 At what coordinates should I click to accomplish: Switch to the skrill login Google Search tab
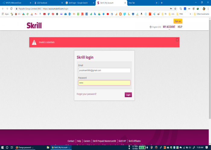[x=79, y=3]
